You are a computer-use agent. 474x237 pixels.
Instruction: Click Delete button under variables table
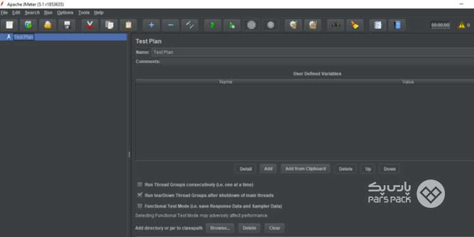coord(345,169)
